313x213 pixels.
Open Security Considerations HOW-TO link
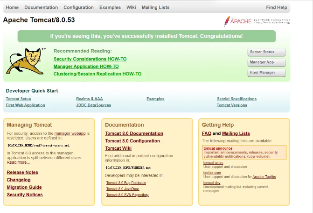point(90,59)
